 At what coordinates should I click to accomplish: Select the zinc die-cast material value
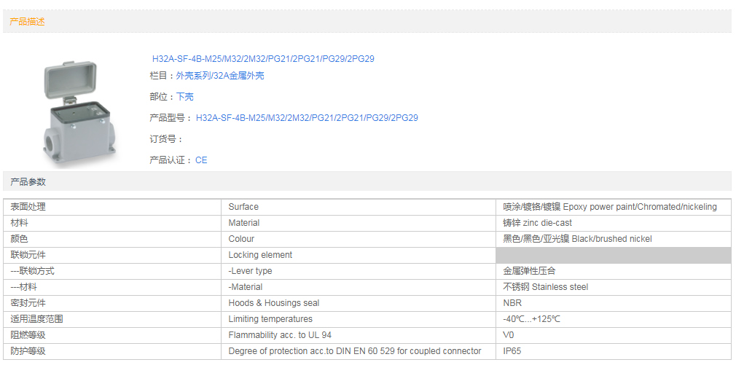click(x=537, y=223)
